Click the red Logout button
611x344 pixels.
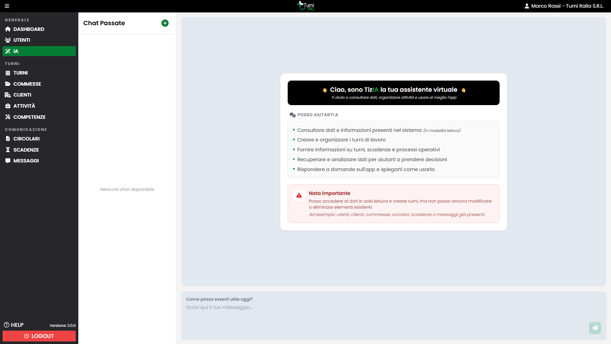click(39, 336)
